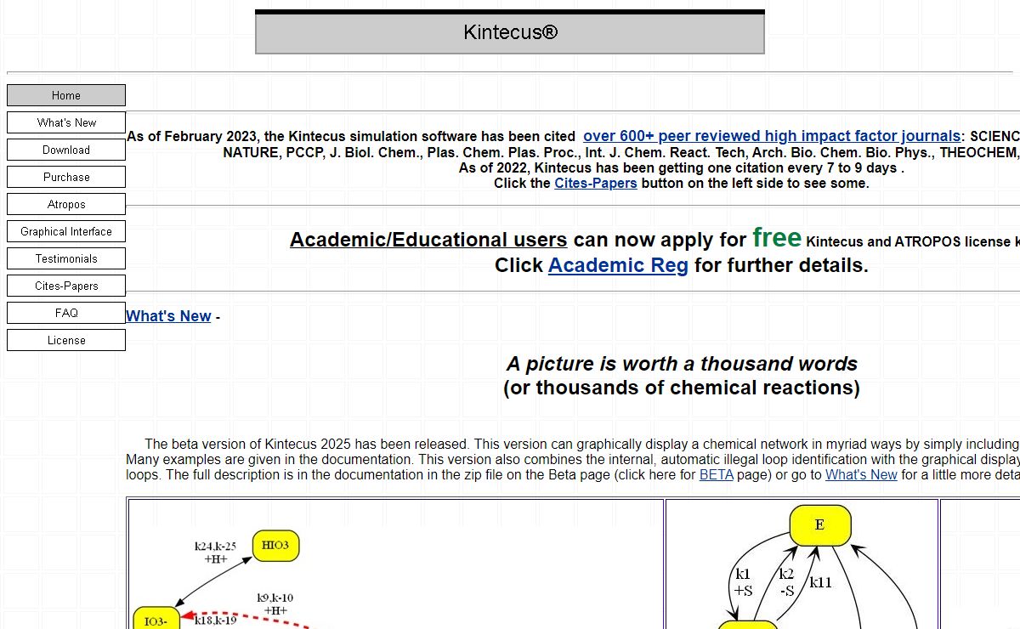Screen dimensions: 1020x629
Task: Open the Graphical Interface page
Action: (66, 231)
